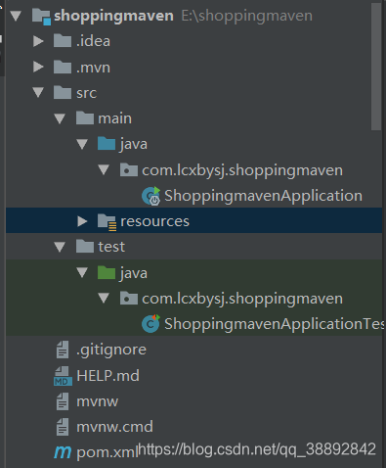Screen dimensions: 386x468
Task: Click the Maven pom.xml icon
Action: tap(63, 452)
